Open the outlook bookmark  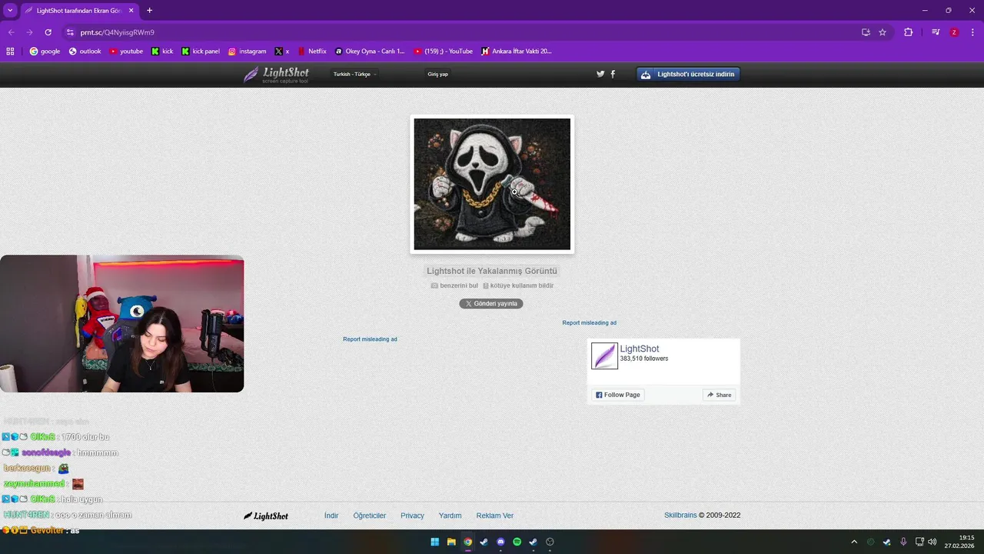pyautogui.click(x=85, y=52)
